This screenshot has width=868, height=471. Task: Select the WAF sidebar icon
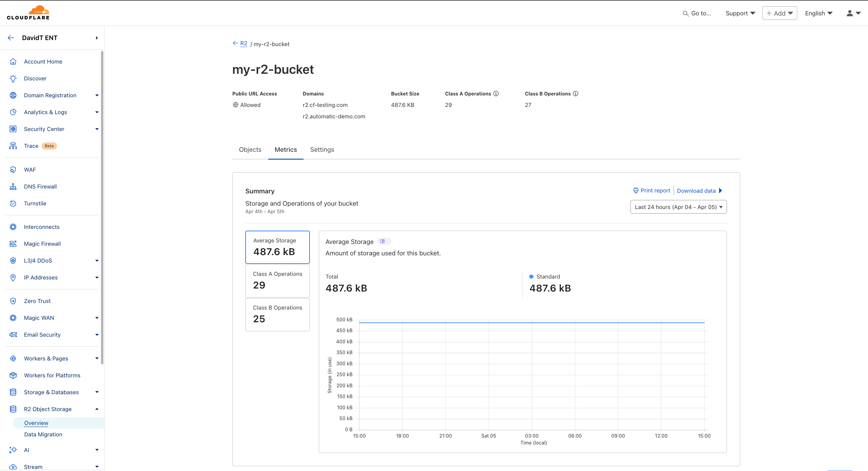13,169
